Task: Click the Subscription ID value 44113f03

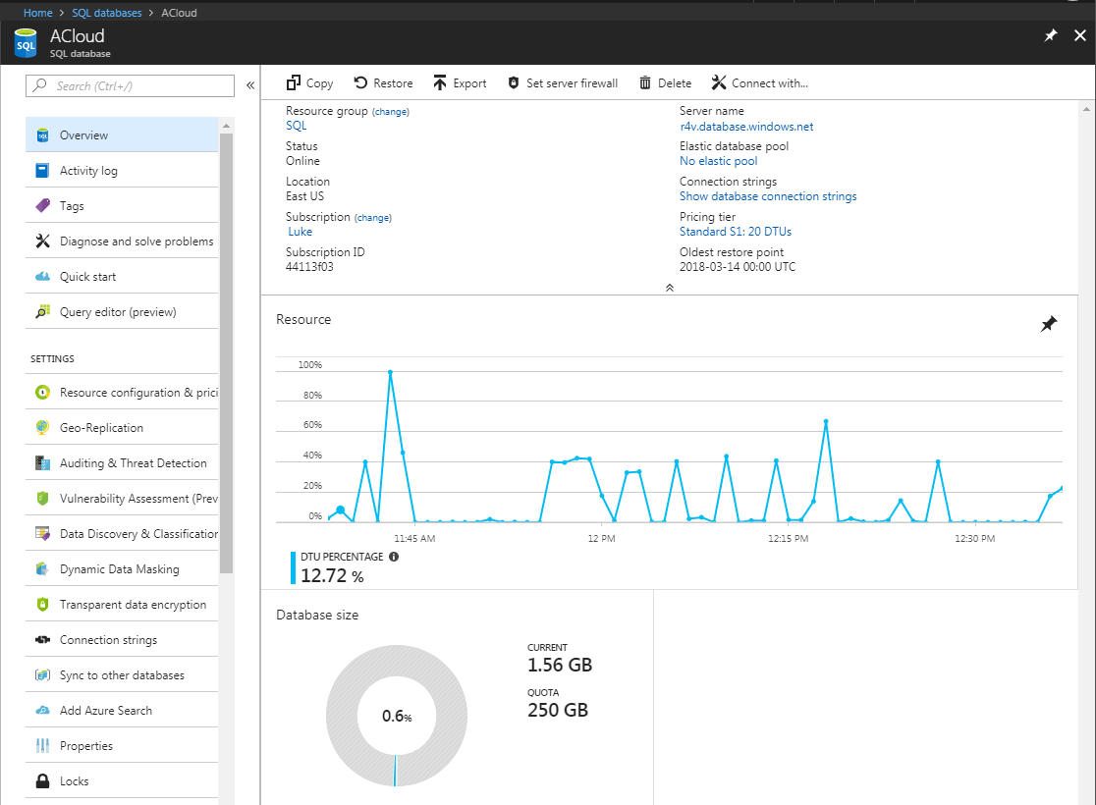Action: 309,267
